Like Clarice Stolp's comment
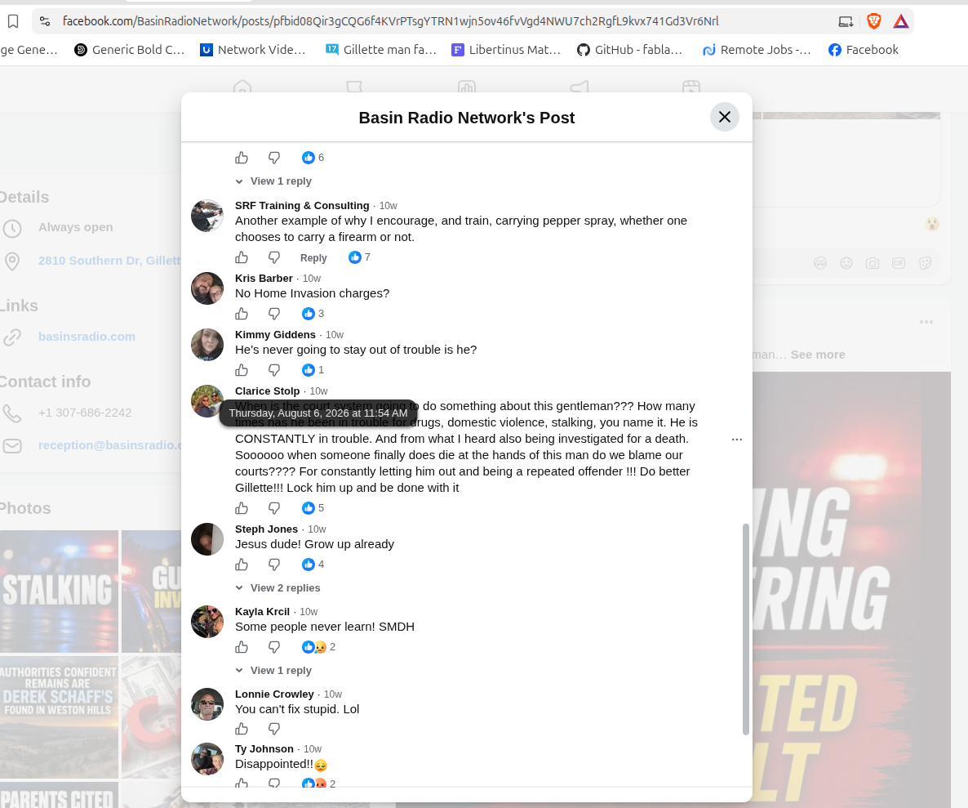Viewport: 968px width, 808px height. [x=242, y=508]
